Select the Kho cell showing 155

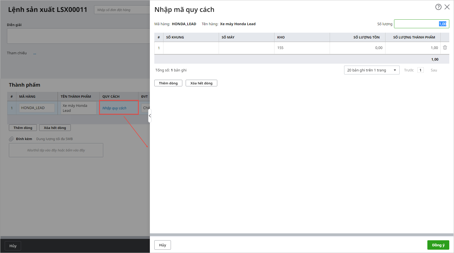coord(302,48)
